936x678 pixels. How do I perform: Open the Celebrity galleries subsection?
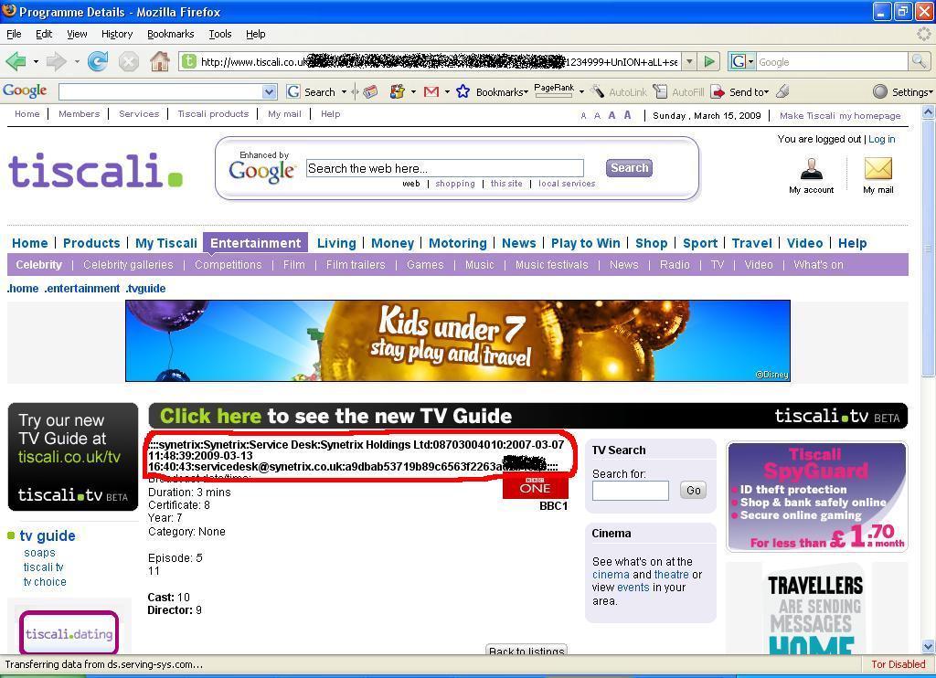click(x=128, y=264)
